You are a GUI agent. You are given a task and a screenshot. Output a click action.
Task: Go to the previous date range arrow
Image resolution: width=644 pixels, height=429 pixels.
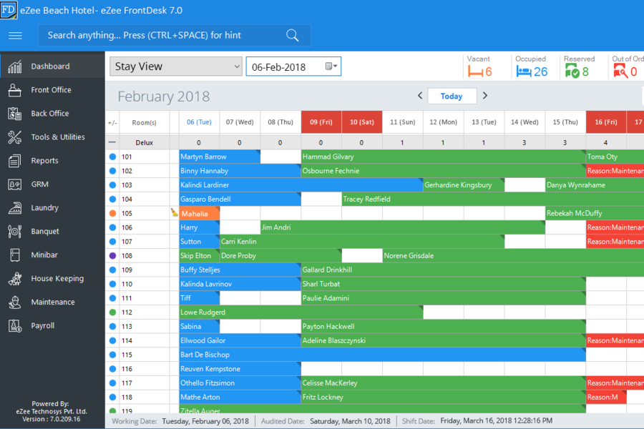pyautogui.click(x=420, y=96)
